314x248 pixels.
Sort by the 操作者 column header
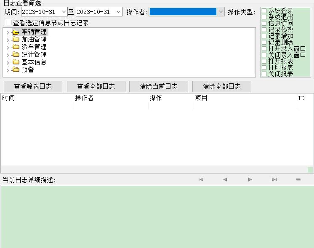(111, 98)
